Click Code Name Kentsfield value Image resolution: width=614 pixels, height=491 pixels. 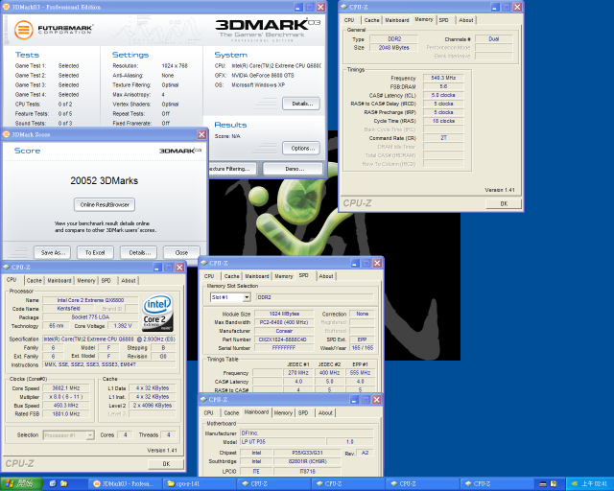[x=68, y=309]
